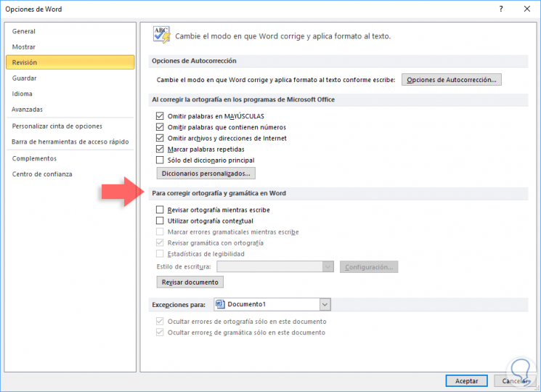Toggle Estadísticas de legibilidad checkbox
Image resolution: width=541 pixels, height=392 pixels.
pyautogui.click(x=160, y=254)
